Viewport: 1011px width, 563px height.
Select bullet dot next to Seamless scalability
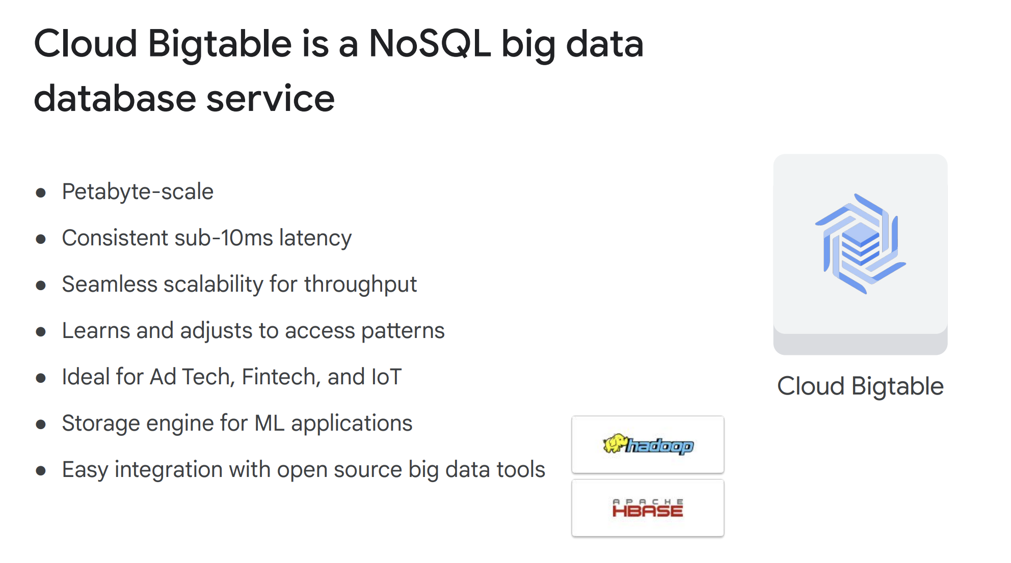tap(41, 286)
